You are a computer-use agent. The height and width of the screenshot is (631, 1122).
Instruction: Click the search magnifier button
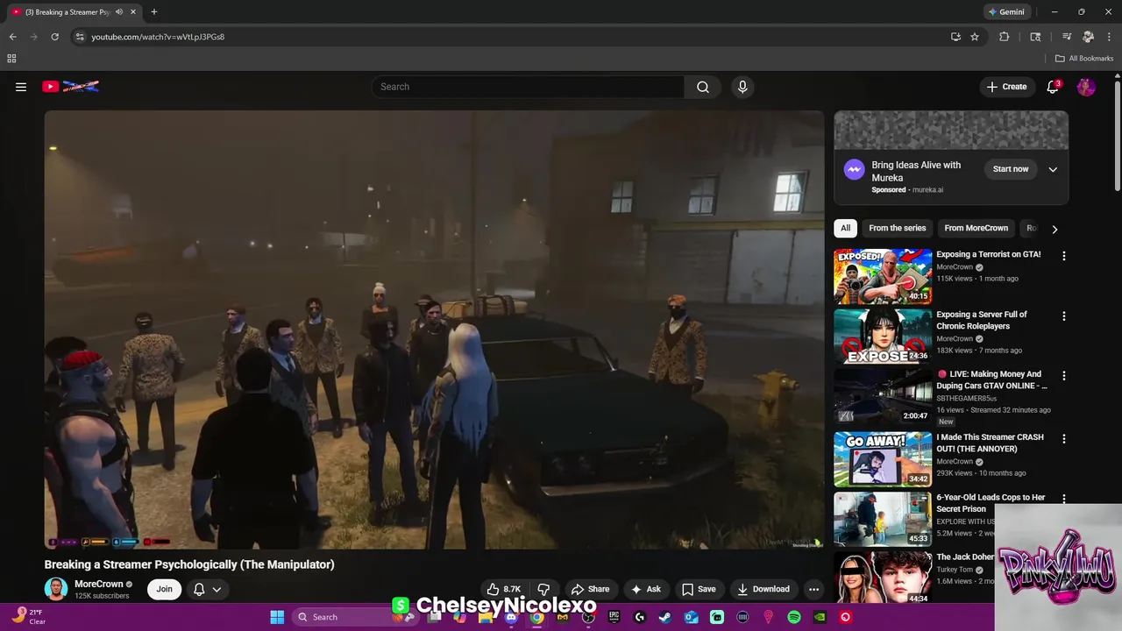click(x=703, y=87)
